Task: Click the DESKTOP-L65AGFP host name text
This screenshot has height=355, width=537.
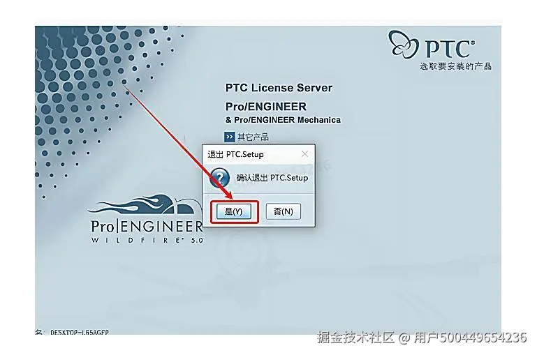Action: (x=80, y=332)
